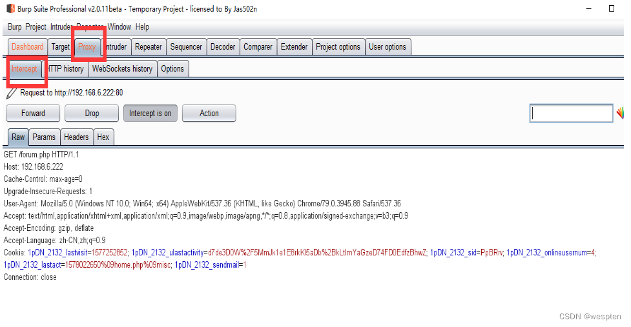The height and width of the screenshot is (327, 631).
Task: Open the Action dropdown button
Action: pyautogui.click(x=209, y=114)
